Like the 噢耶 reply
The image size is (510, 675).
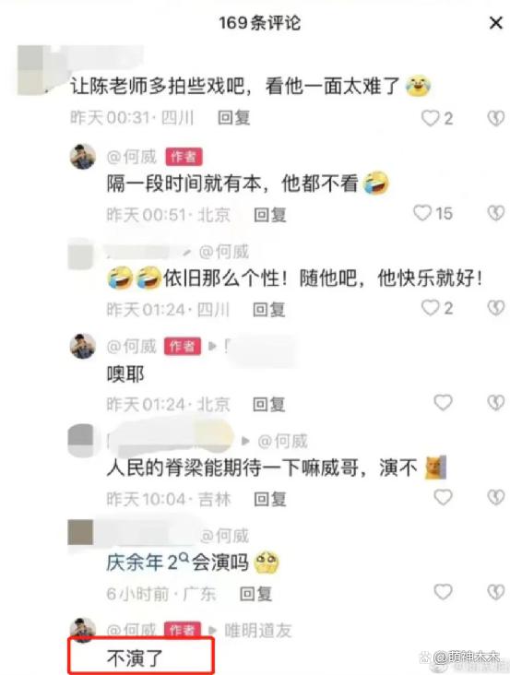(x=443, y=403)
